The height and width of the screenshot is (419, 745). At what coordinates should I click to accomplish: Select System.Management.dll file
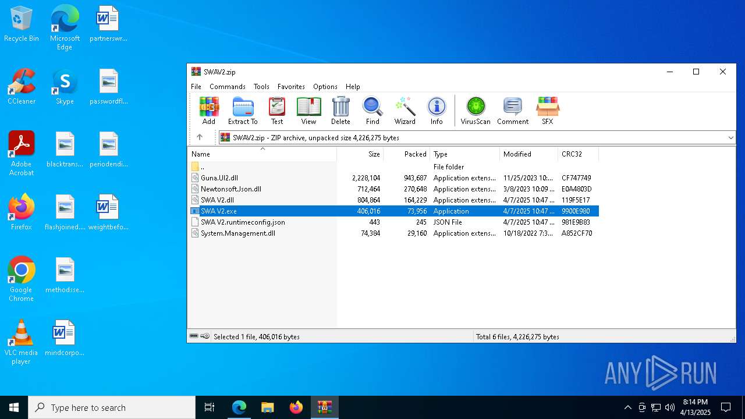tap(393, 233)
